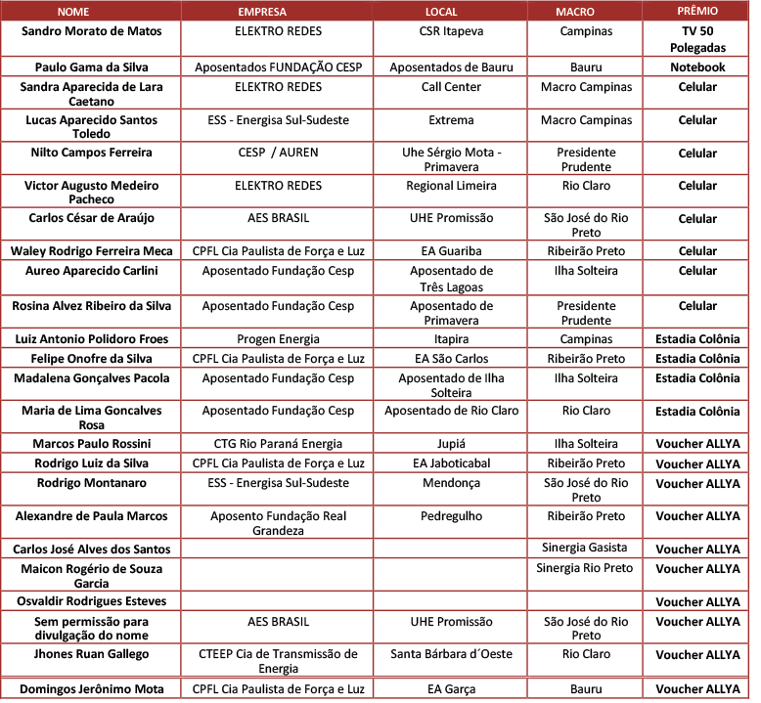Select the name Sandro Morato de Matos
761x703 pixels.
[92, 31]
